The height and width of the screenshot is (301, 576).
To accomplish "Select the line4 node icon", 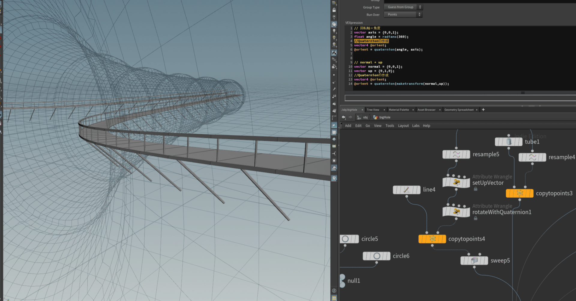I will click(x=406, y=190).
